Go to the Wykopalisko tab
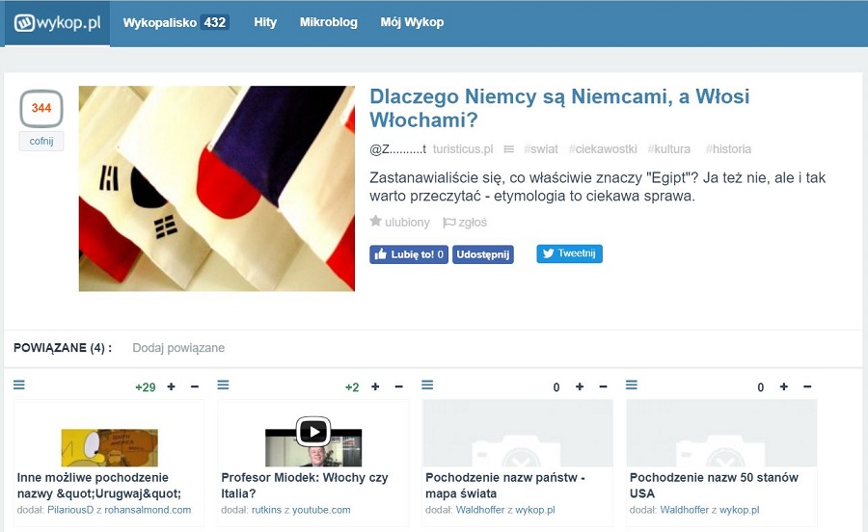The height and width of the screenshot is (532, 868). point(176,22)
